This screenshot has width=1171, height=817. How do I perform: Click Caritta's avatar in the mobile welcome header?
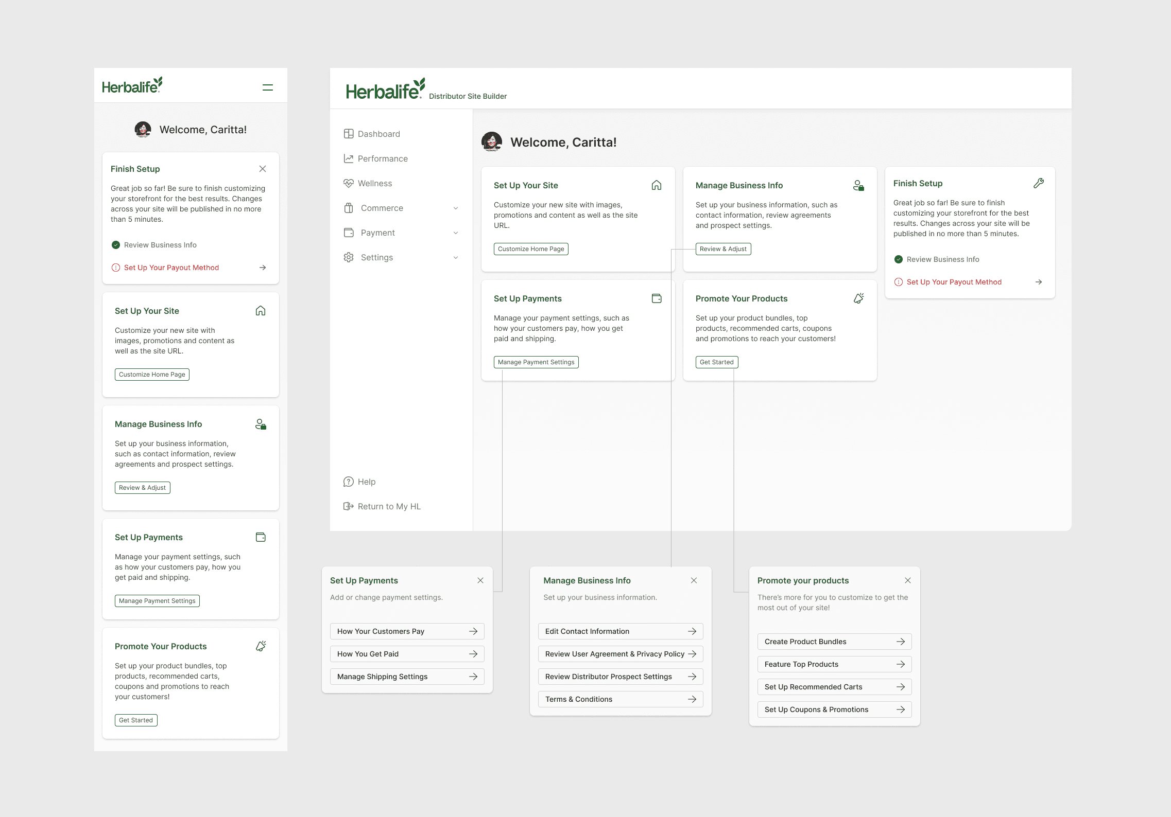tap(143, 129)
